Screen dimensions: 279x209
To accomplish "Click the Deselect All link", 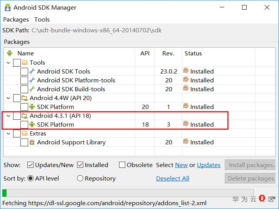I will 173,178.
